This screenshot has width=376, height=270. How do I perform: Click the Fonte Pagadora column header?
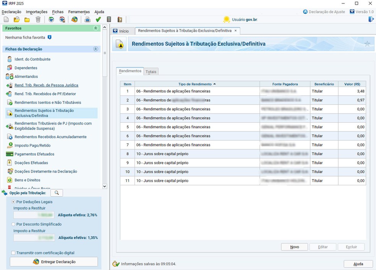point(285,84)
